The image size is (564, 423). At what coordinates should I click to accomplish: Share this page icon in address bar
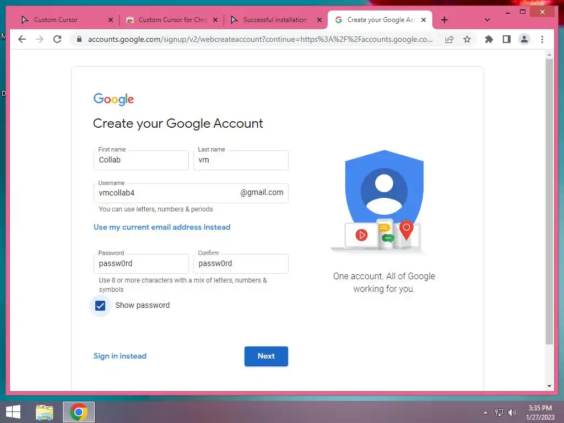[449, 39]
